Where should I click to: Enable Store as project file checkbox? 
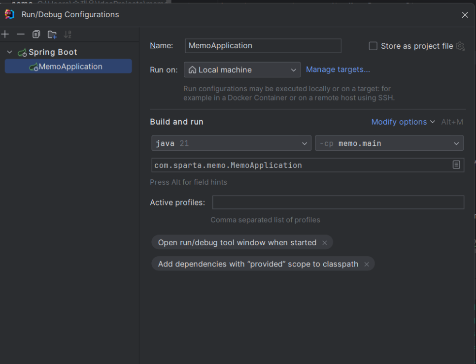pos(373,46)
